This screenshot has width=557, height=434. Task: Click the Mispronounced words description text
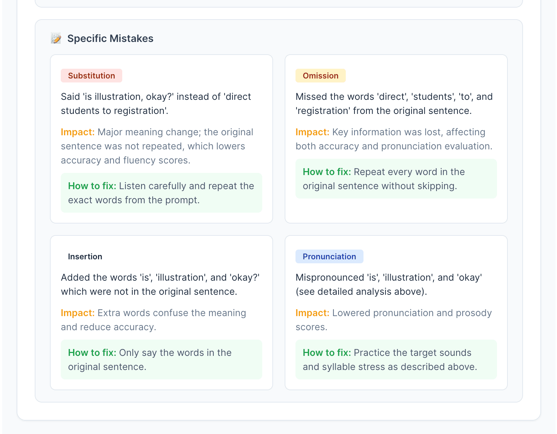click(x=388, y=285)
